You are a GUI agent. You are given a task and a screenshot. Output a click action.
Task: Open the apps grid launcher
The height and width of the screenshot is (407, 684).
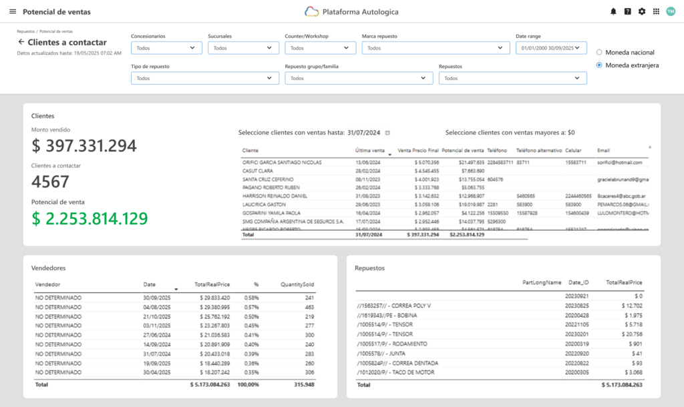coord(656,12)
